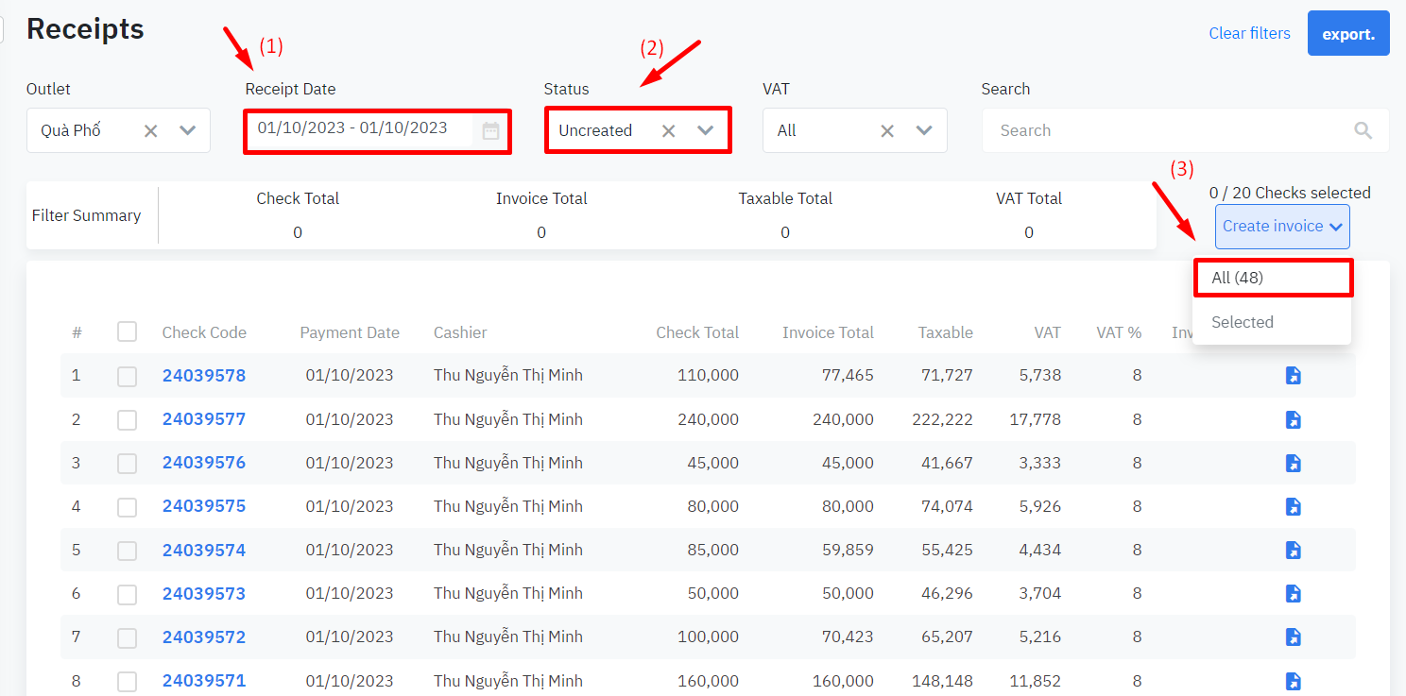Open the Receipt Date calendar icon
Viewport: 1406px width, 696px height.
(490, 131)
